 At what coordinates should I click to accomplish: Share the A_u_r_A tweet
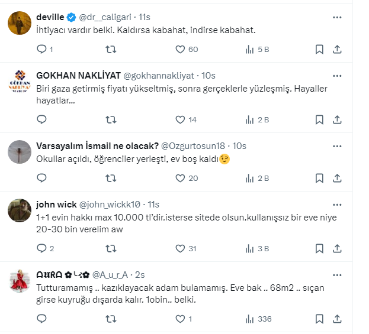336,319
